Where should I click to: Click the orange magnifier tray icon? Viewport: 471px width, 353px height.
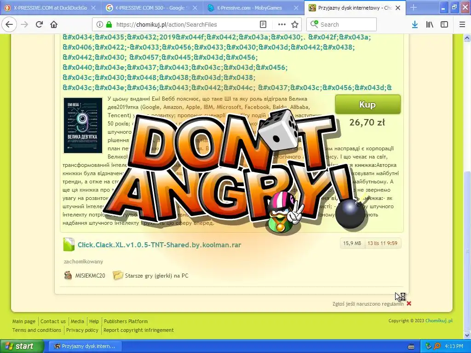(x=437, y=346)
